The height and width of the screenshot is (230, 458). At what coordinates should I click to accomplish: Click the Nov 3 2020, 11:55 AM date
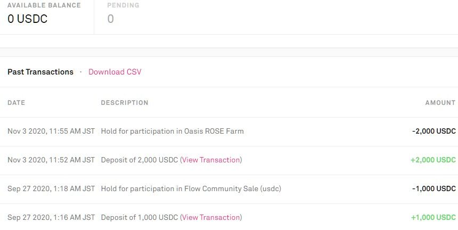point(51,132)
